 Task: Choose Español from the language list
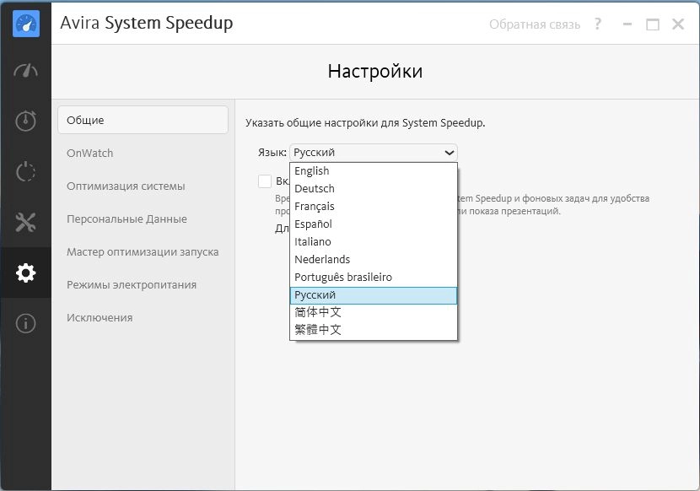[x=374, y=224]
